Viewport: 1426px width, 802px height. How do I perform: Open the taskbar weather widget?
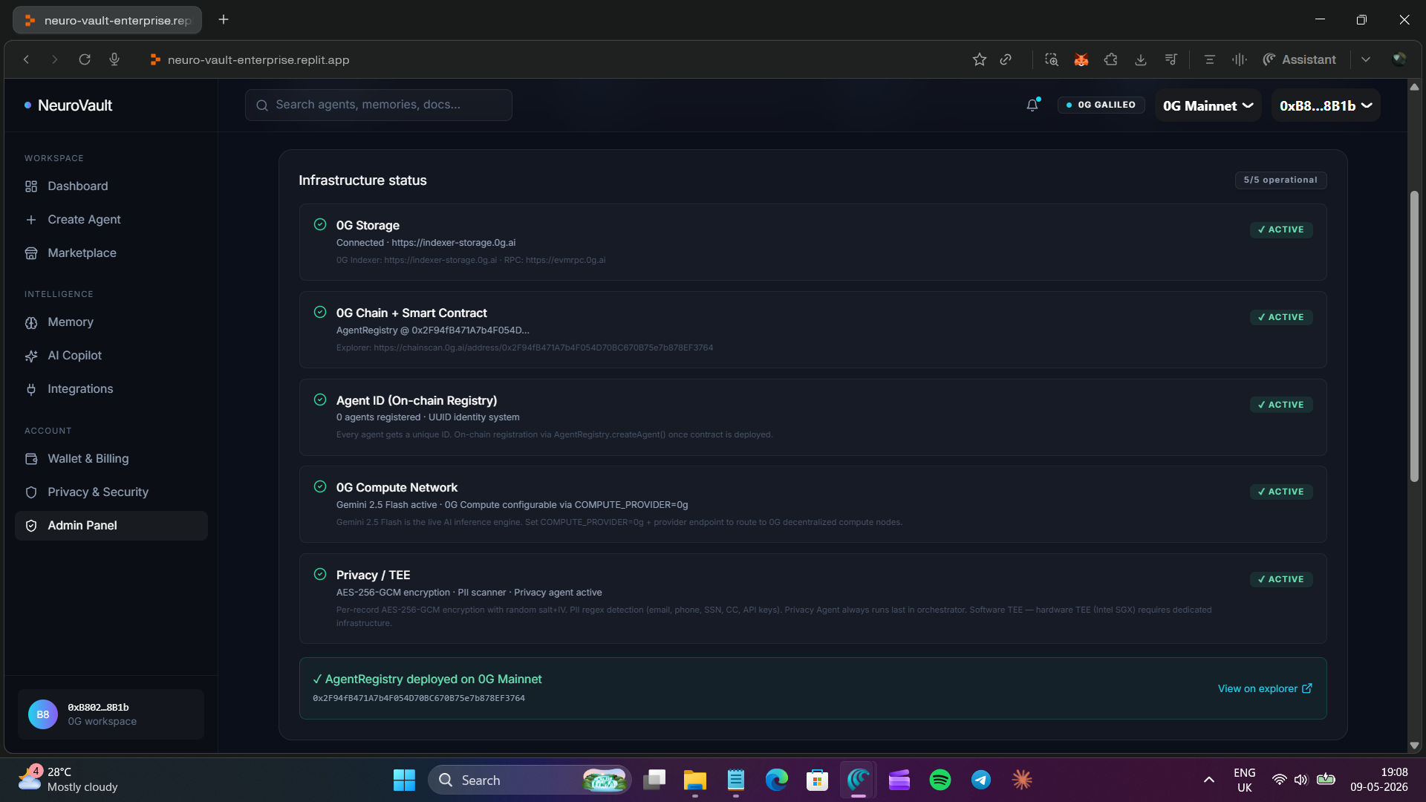click(x=68, y=780)
